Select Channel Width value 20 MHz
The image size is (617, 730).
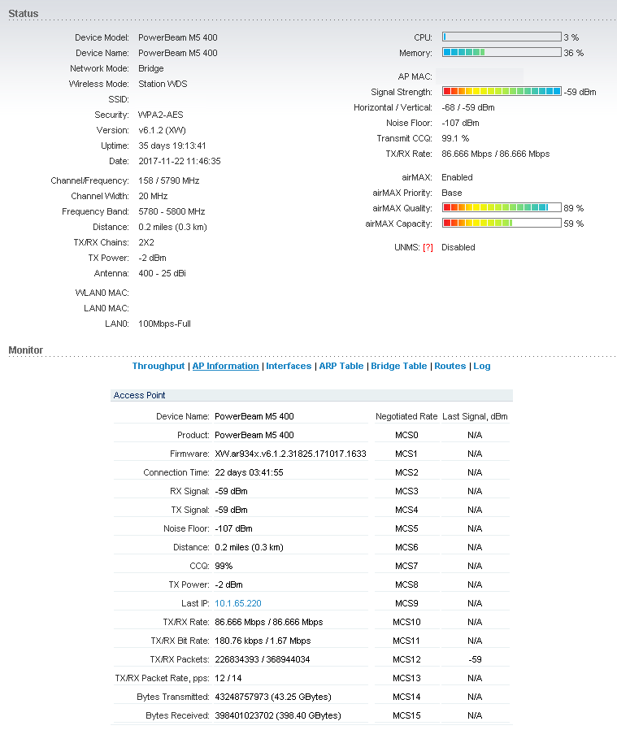[x=153, y=196]
